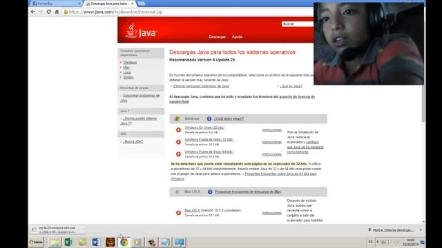
Task: Open the Windows link in the sidebar
Action: point(130,63)
